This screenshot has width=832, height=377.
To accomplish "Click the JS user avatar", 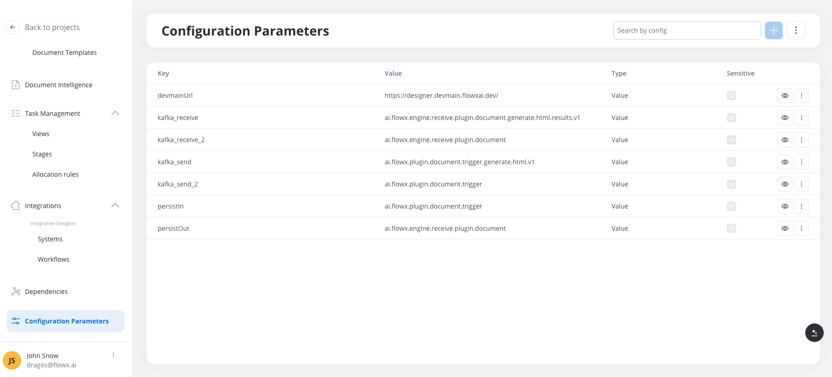I will (x=12, y=360).
